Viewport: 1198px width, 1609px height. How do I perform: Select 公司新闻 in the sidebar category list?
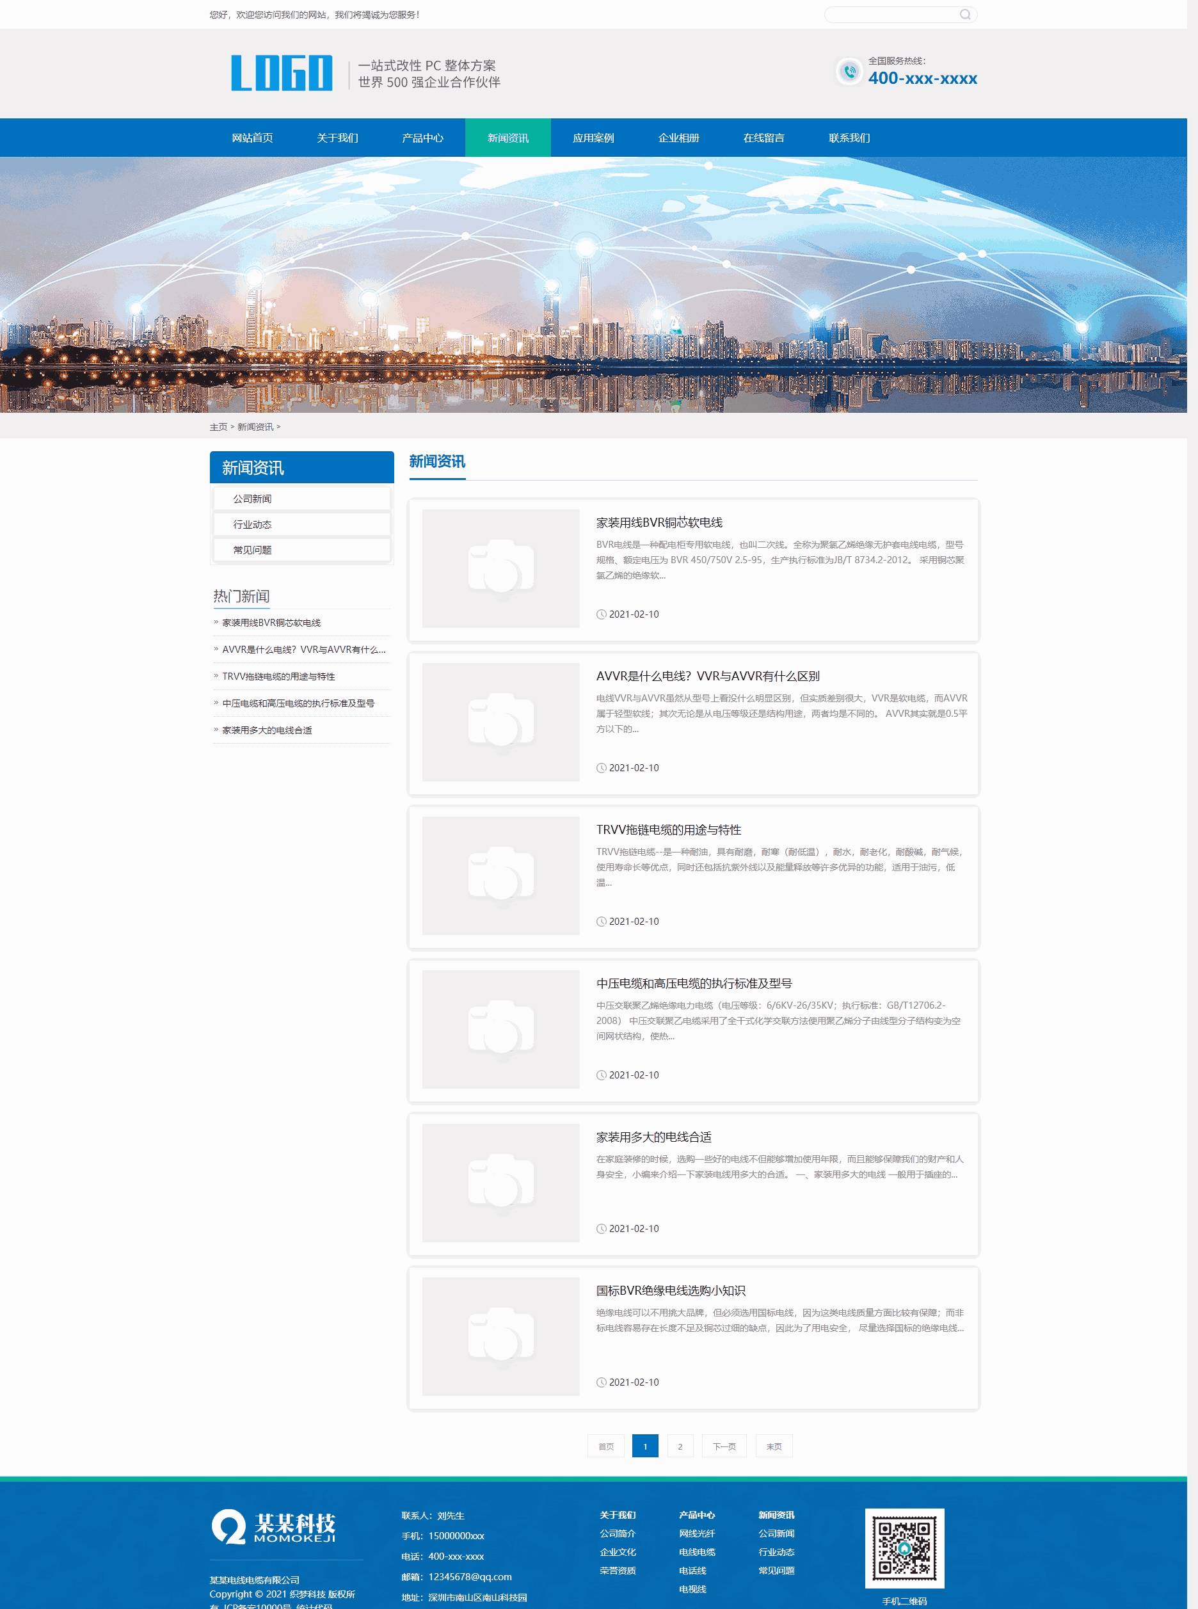(x=252, y=499)
